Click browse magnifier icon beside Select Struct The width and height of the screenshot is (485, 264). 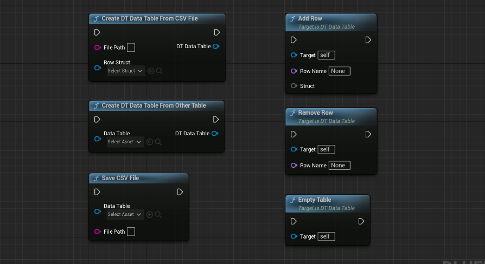[159, 71]
